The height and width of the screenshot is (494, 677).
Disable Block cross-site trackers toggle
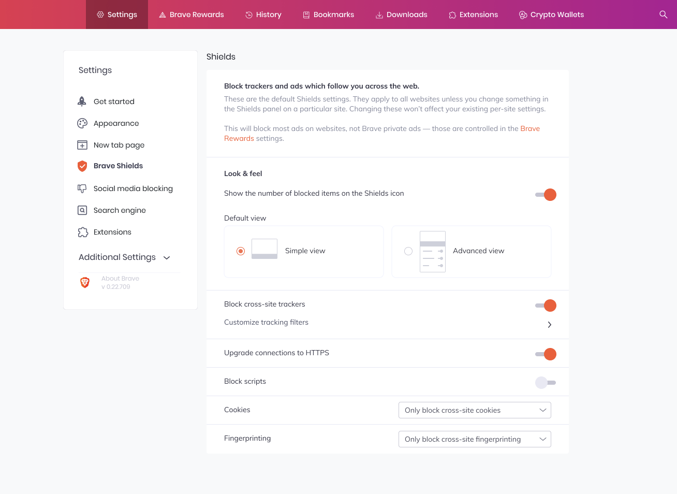[x=546, y=306]
